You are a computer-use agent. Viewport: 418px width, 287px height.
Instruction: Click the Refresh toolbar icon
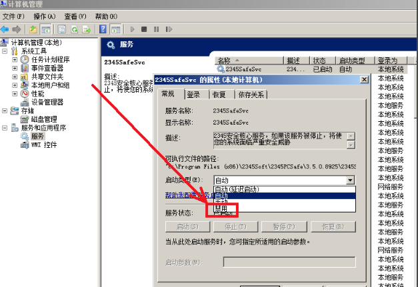pos(74,29)
